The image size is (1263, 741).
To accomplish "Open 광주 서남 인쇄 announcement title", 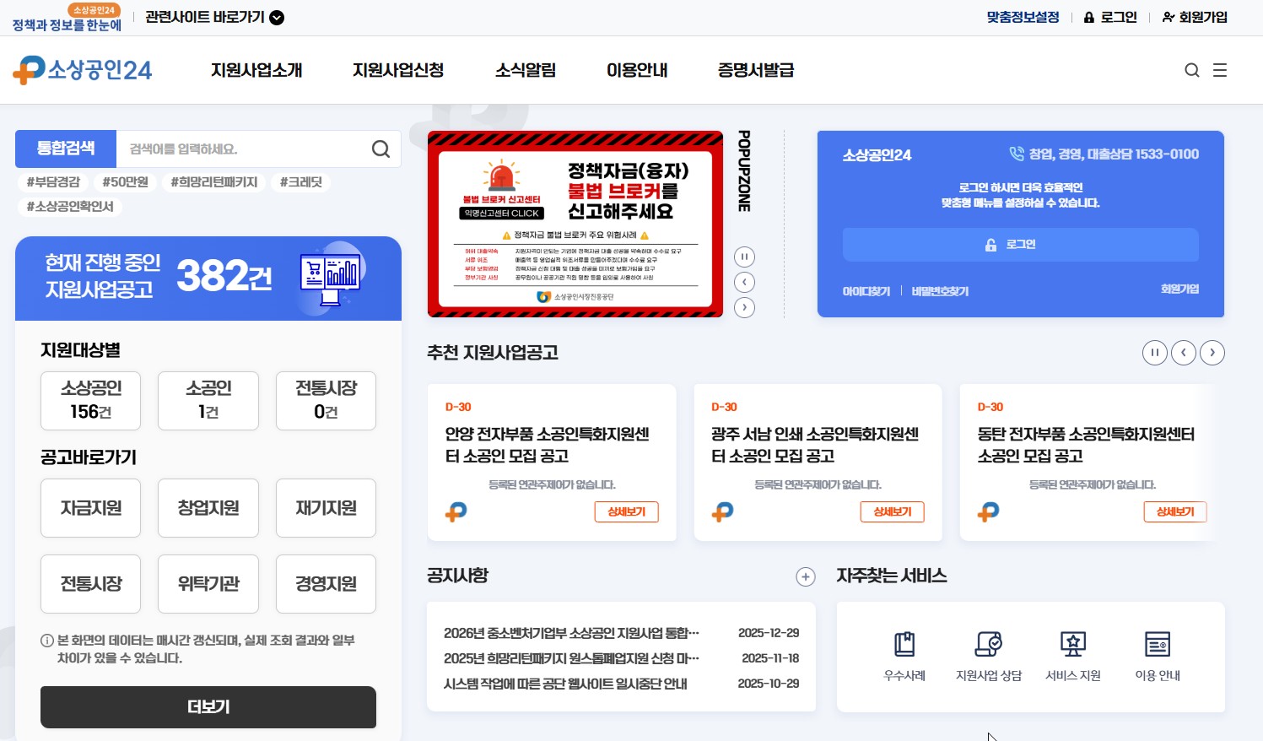I will [x=815, y=445].
